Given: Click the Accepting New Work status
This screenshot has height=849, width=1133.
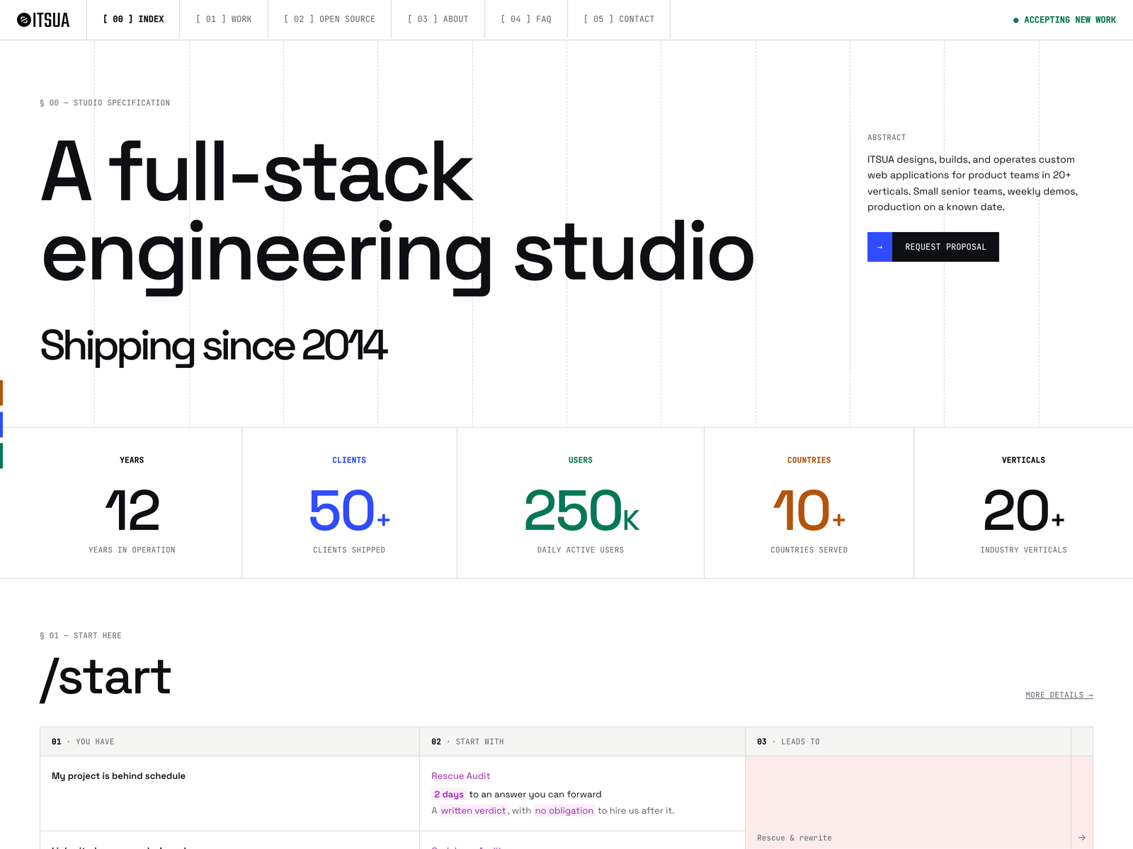Looking at the screenshot, I should pyautogui.click(x=1064, y=20).
